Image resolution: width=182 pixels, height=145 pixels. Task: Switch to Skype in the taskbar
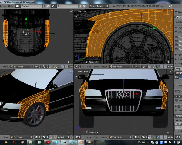(x=56, y=142)
